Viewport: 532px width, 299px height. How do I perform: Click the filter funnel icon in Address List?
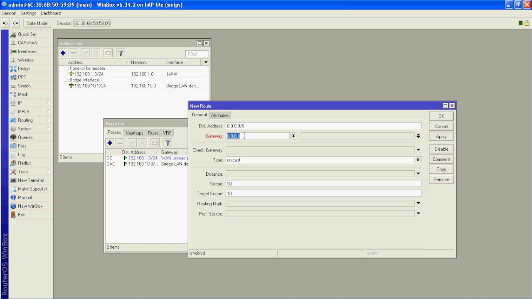click(121, 53)
